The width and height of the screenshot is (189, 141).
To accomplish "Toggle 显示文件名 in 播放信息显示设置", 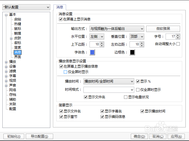I will pyautogui.click(x=86, y=97).
